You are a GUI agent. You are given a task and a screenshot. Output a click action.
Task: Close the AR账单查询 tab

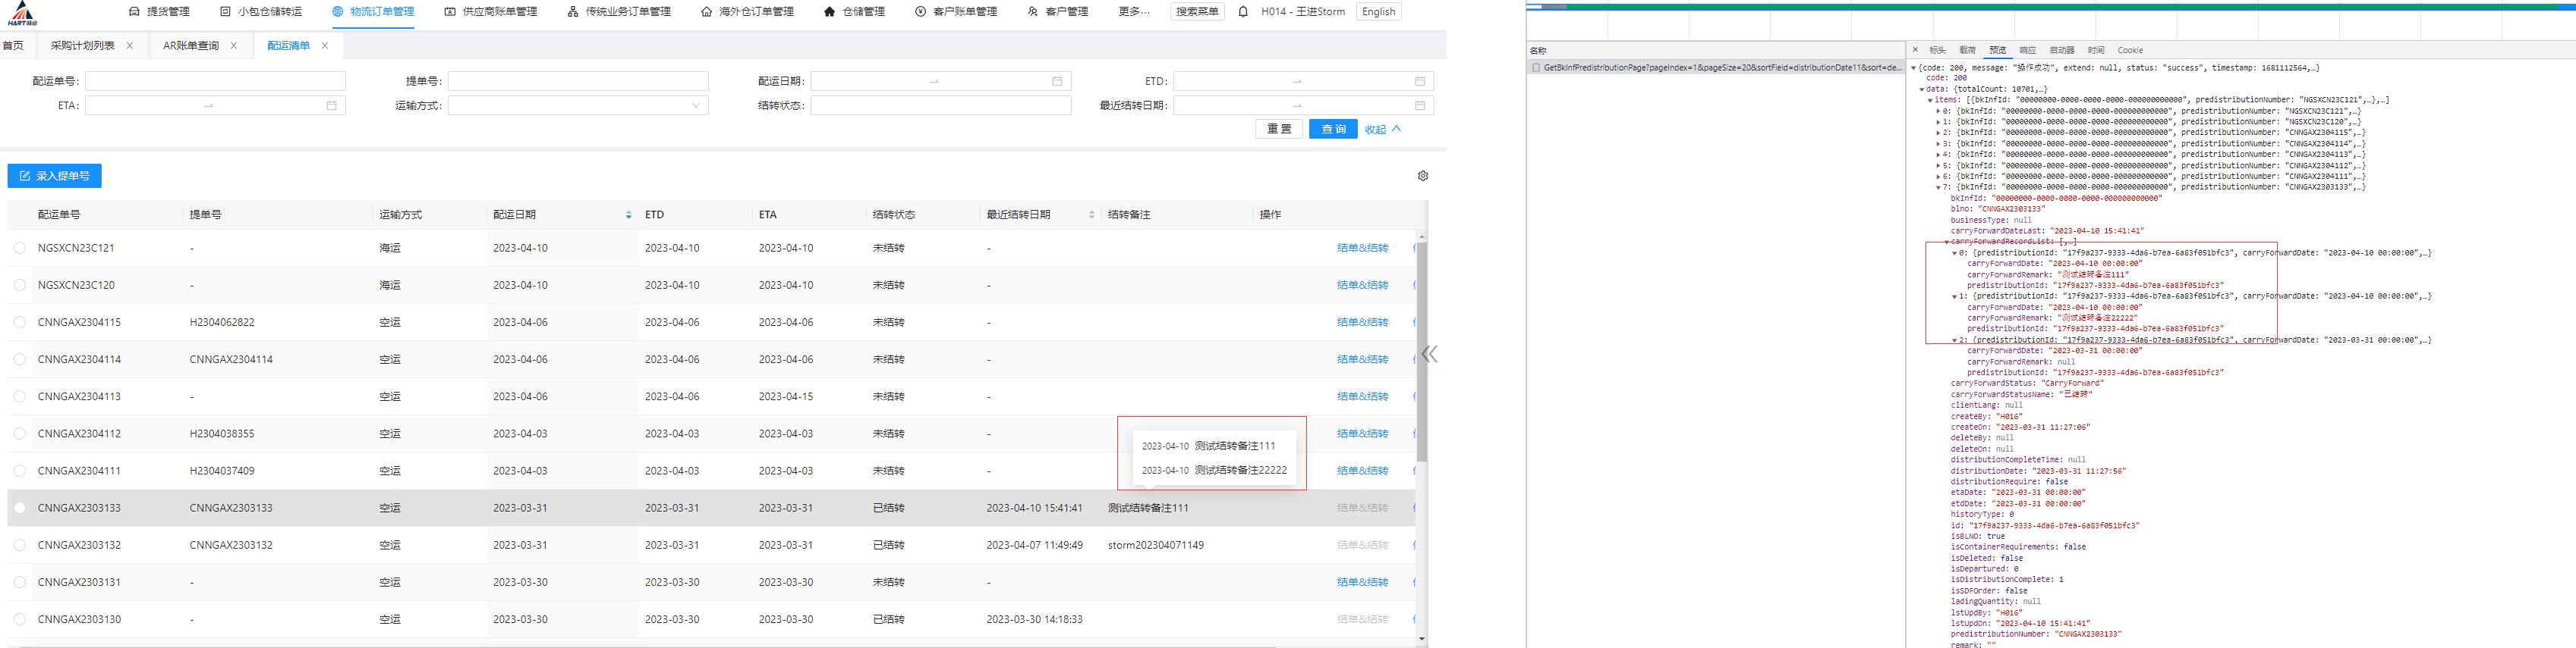point(234,46)
